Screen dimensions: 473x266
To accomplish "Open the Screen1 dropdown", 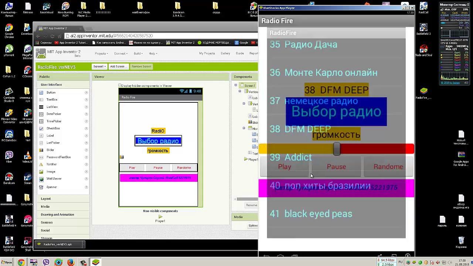I will [x=99, y=66].
